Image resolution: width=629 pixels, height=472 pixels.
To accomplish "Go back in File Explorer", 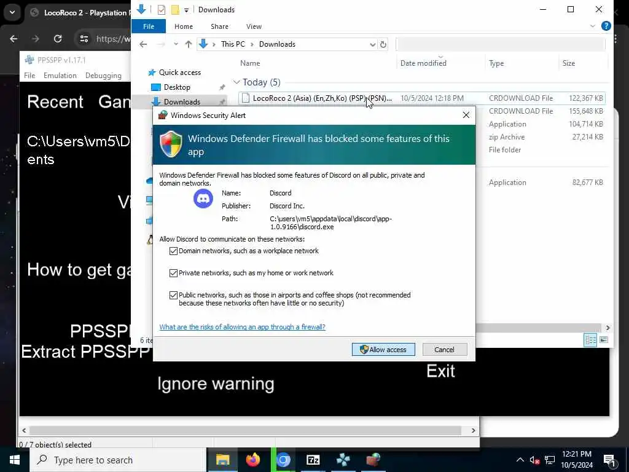I will pos(143,44).
